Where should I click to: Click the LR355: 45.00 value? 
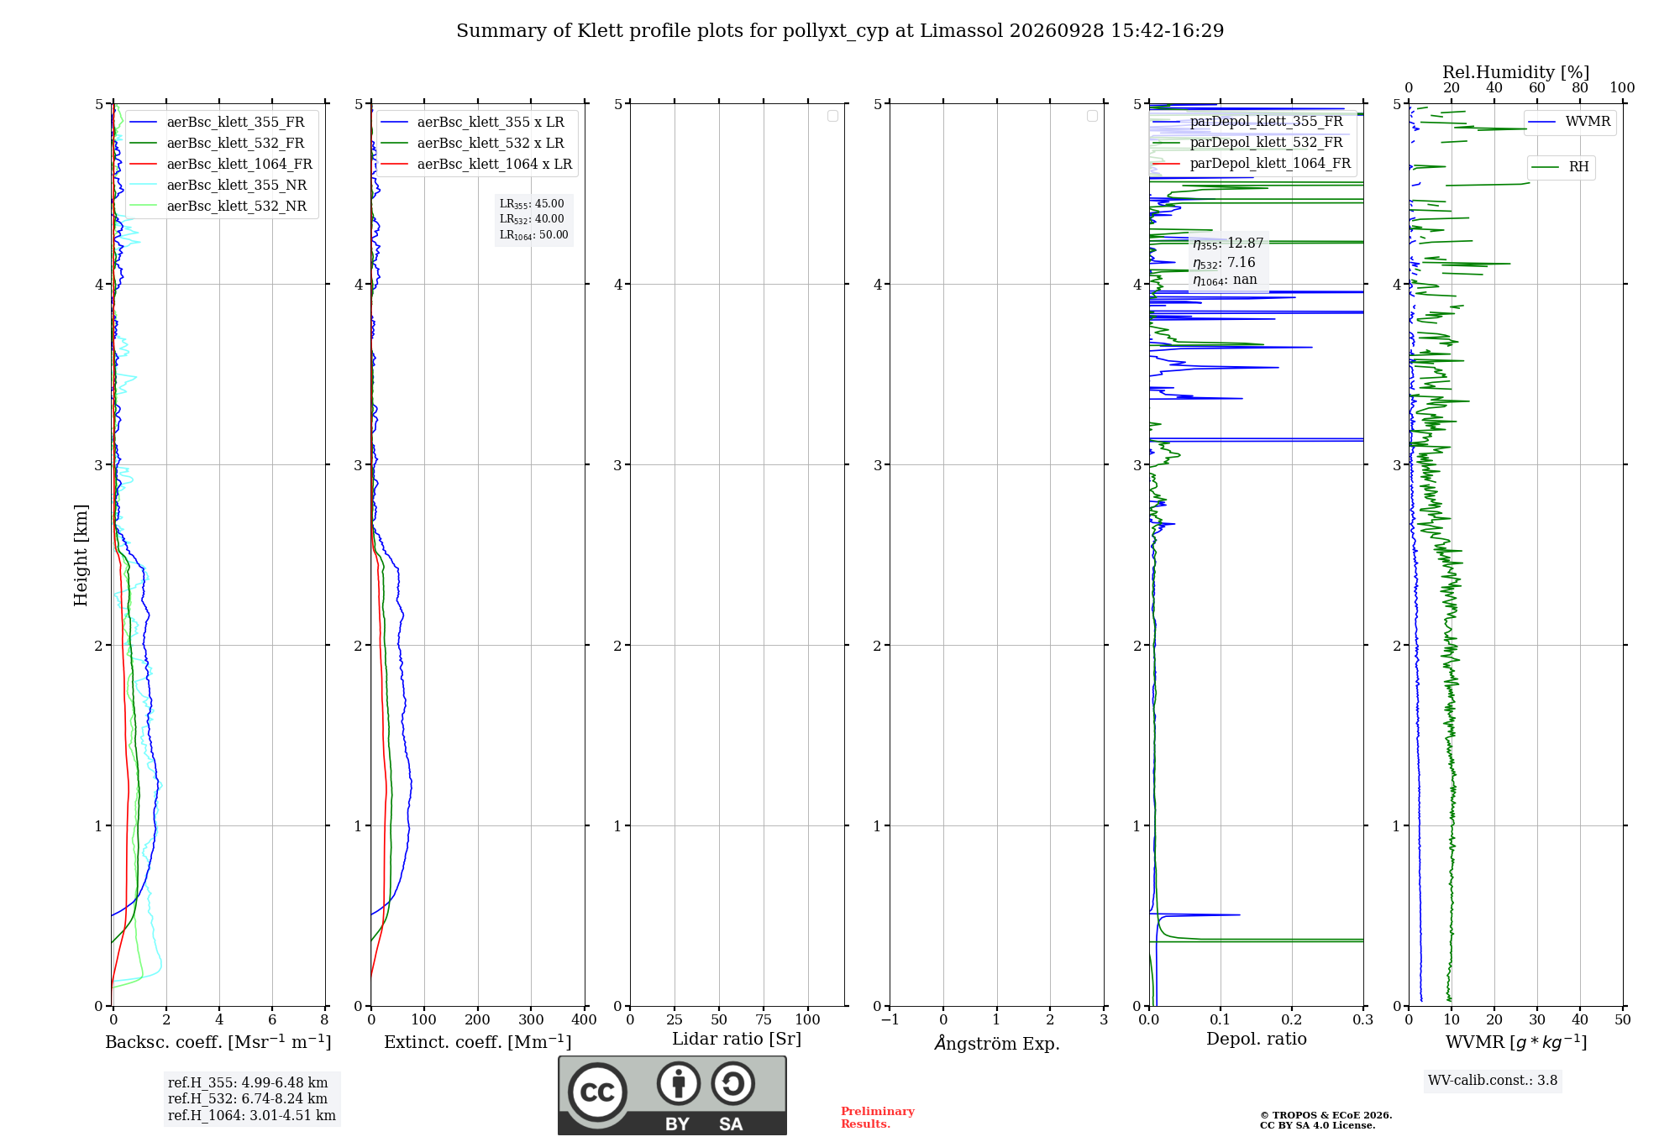click(532, 204)
